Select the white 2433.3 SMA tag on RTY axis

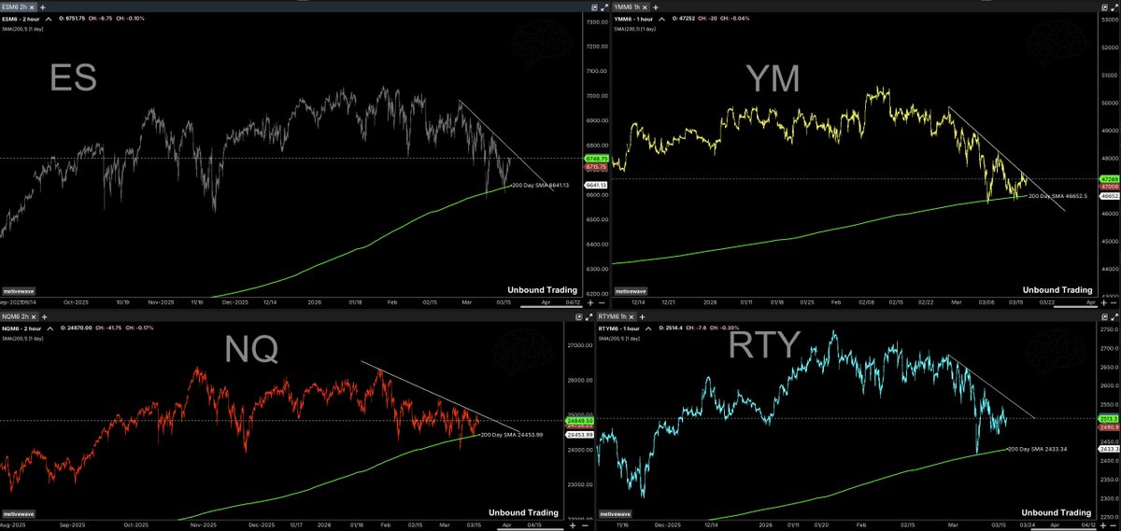point(1110,449)
